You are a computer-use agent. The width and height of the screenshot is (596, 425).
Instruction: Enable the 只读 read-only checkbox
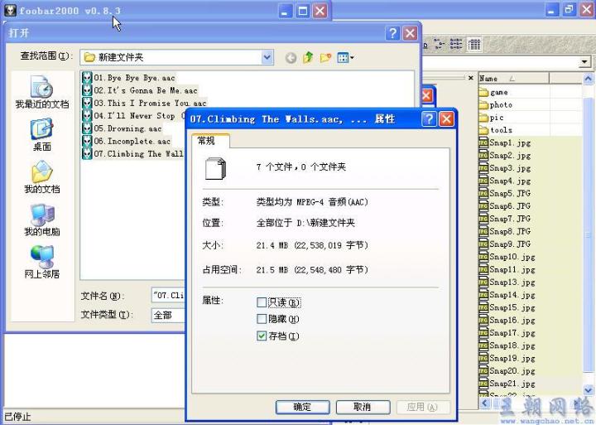click(262, 302)
